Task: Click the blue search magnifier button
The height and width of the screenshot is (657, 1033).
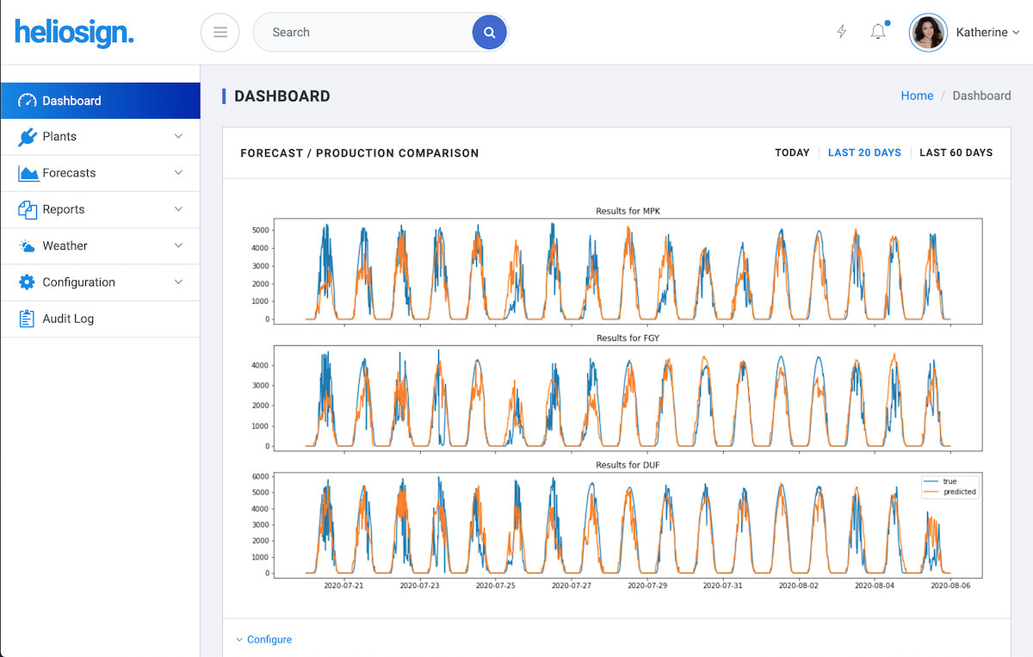Action: click(489, 33)
